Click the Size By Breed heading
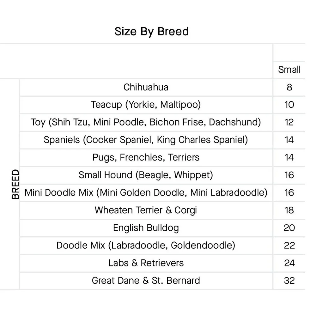This screenshot has height=316, width=316. coord(152,32)
